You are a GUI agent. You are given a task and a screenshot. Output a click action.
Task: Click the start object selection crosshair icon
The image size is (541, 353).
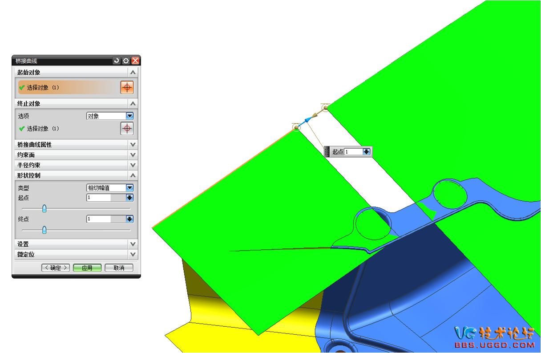point(127,87)
